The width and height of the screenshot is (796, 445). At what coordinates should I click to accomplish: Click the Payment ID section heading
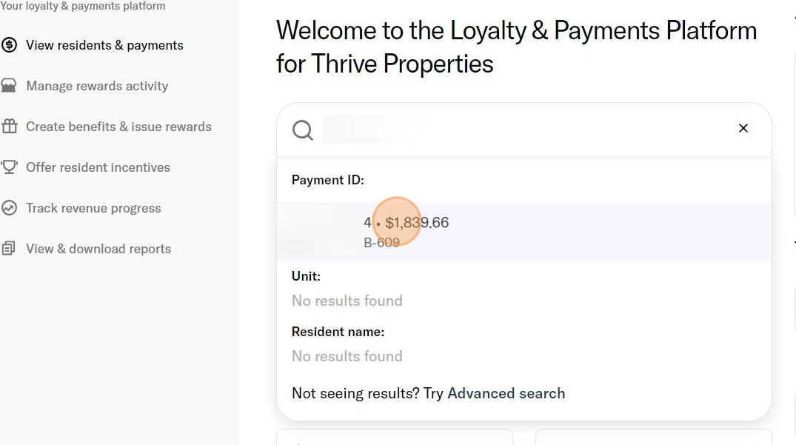click(327, 180)
